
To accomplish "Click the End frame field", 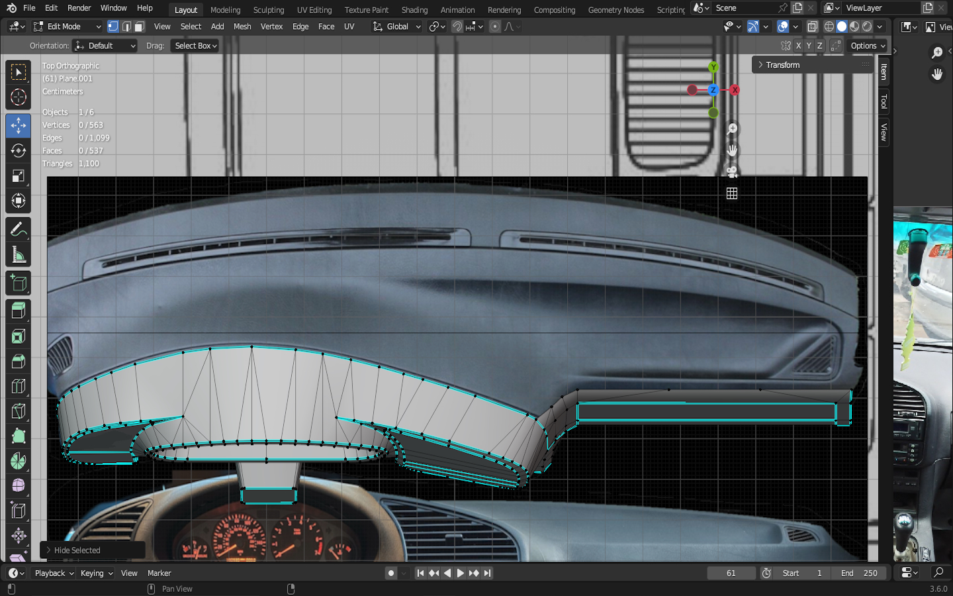I will point(859,573).
